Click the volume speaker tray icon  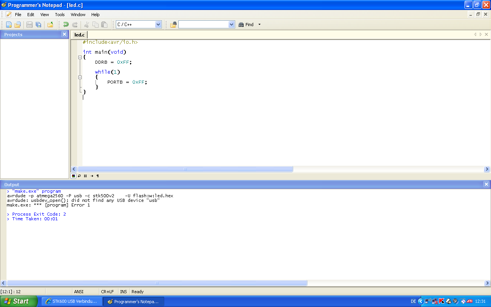tap(455, 301)
